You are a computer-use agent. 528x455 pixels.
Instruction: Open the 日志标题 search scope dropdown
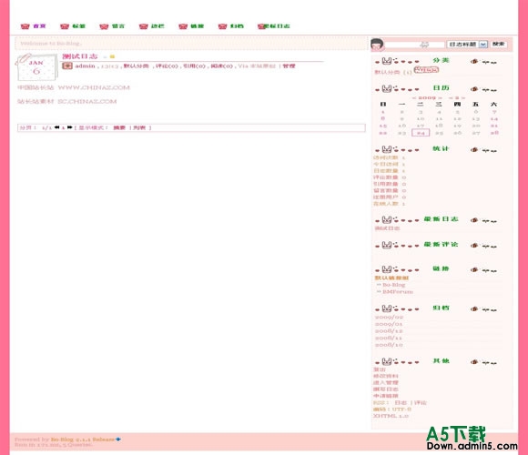pyautogui.click(x=467, y=45)
